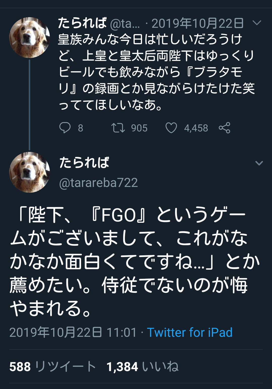The width and height of the screenshot is (272, 389).
Task: View the list of 1,384 いいね
Action: pos(142,367)
